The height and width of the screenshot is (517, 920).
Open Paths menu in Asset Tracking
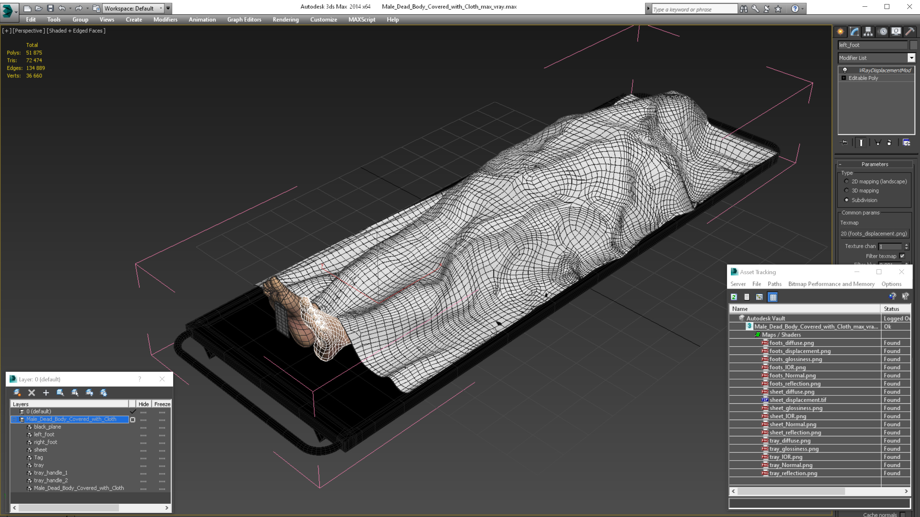pos(774,284)
